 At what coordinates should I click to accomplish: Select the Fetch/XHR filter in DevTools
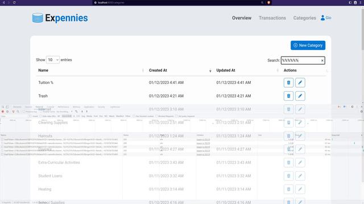click(x=67, y=116)
